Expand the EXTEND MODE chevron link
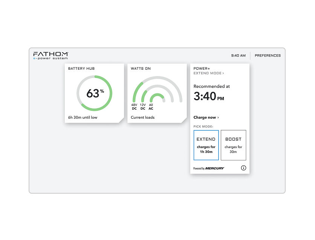 (x=209, y=73)
